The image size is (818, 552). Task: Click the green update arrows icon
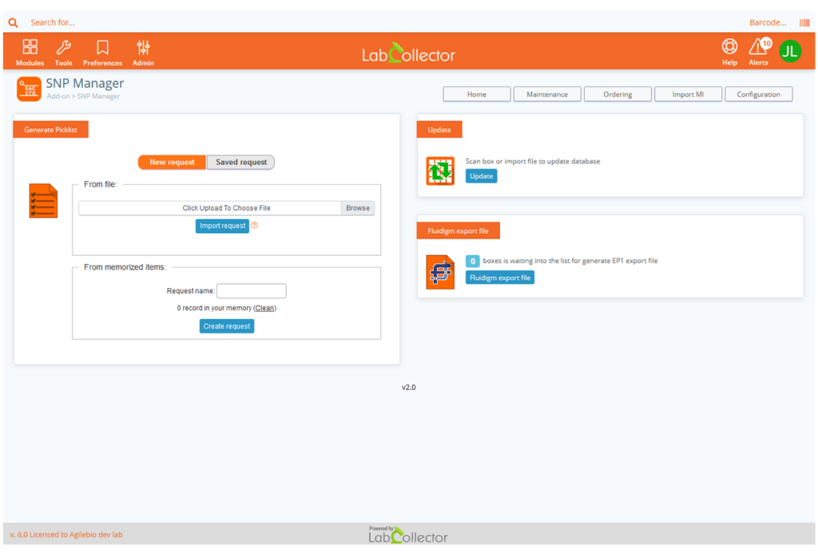tap(440, 171)
